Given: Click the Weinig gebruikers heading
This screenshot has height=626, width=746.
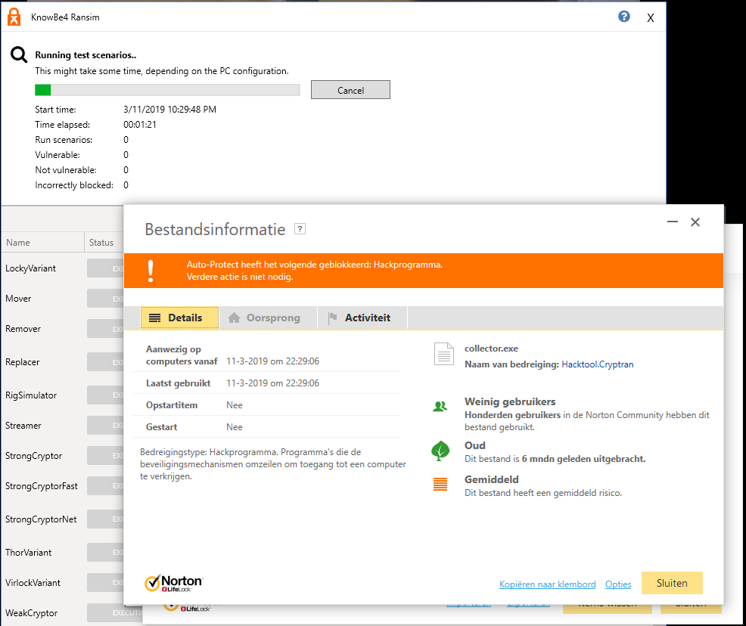Looking at the screenshot, I should point(510,401).
